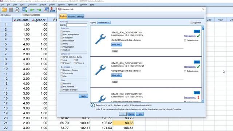Open the Extensions menu

tap(72, 5)
